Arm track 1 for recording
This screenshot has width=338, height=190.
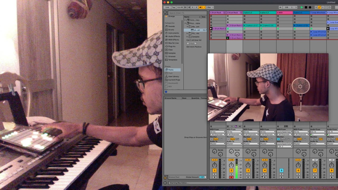pos(214,177)
